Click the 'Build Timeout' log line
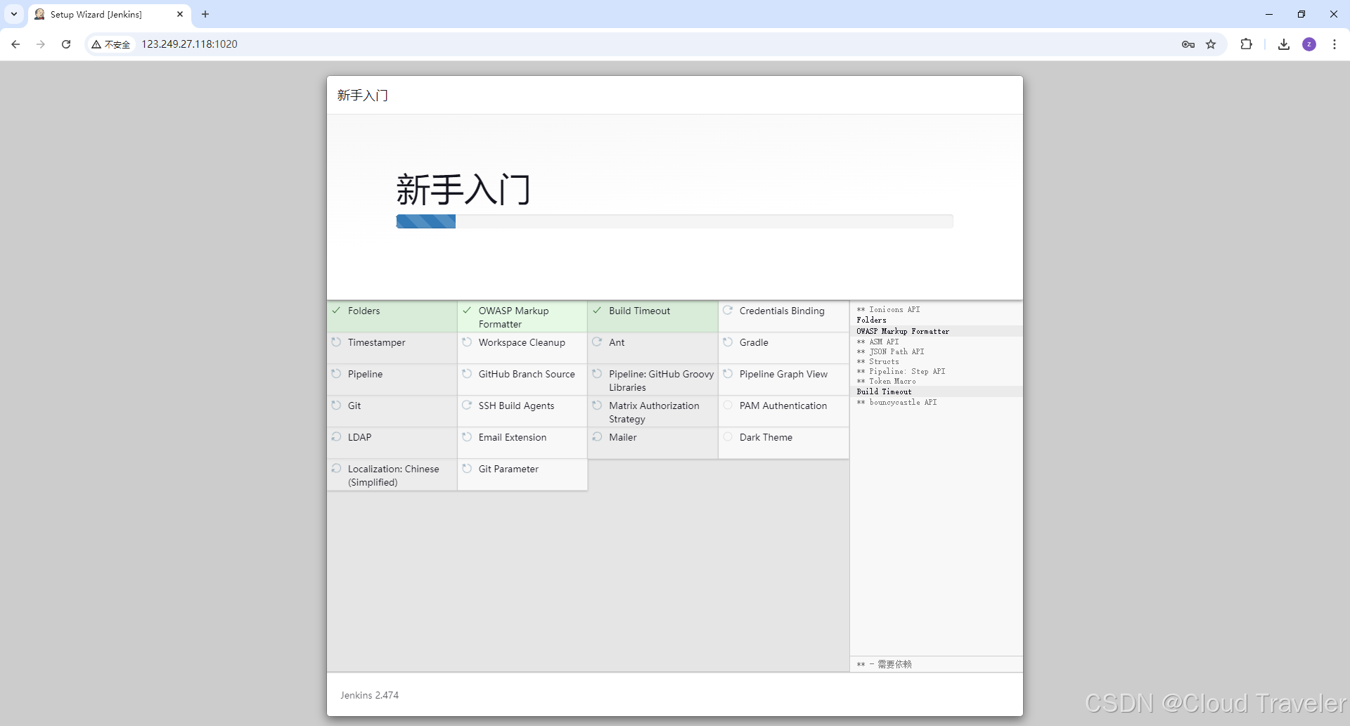This screenshot has height=726, width=1350. (884, 391)
